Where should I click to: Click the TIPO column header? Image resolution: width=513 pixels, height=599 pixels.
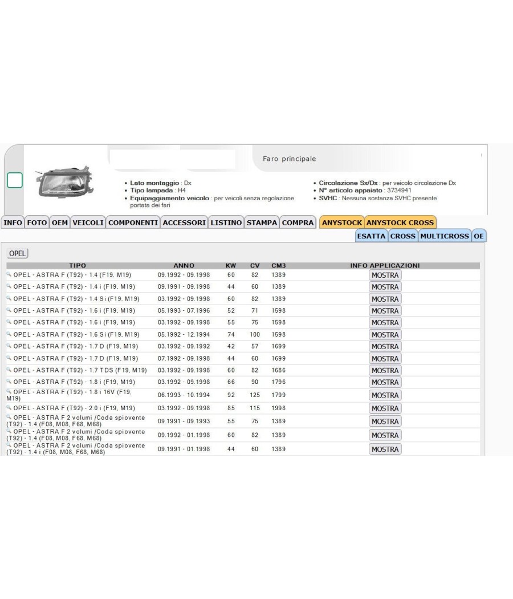point(78,265)
